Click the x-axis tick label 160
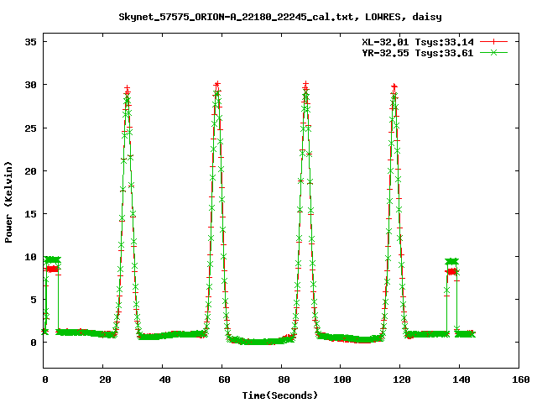 (520, 379)
